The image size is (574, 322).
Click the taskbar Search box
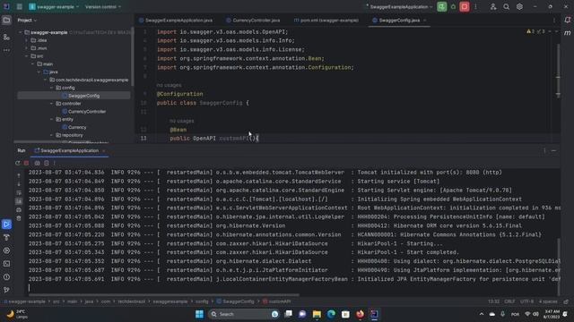[243, 314]
